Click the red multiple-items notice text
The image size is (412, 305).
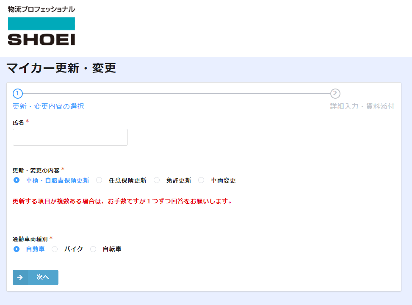pyautogui.click(x=123, y=201)
